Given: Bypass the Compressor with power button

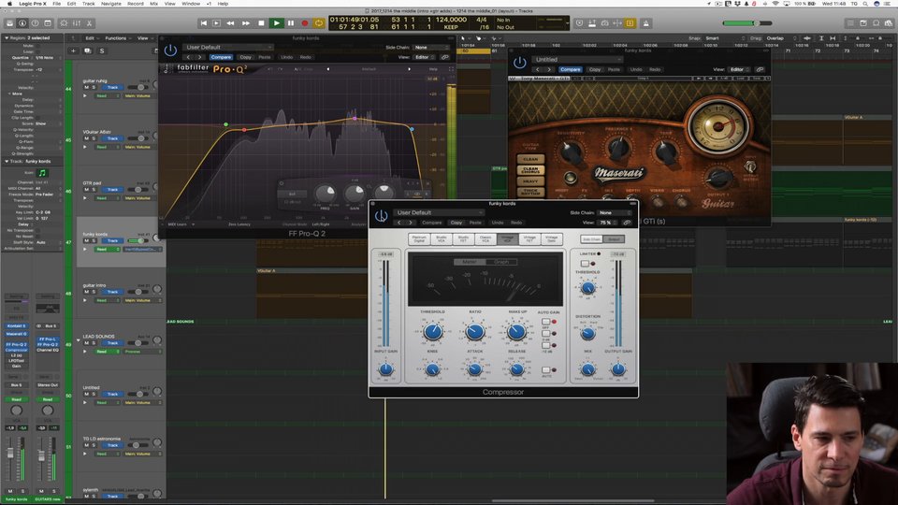Looking at the screenshot, I should pyautogui.click(x=381, y=216).
